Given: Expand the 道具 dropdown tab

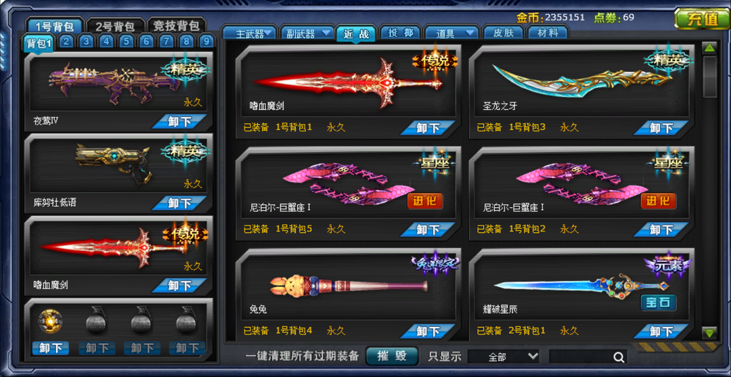Looking at the screenshot, I should click(x=451, y=34).
